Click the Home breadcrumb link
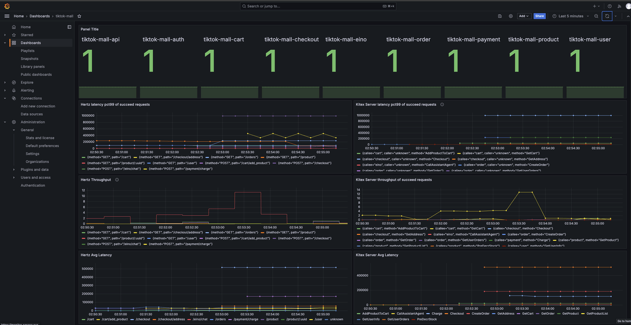 point(19,16)
